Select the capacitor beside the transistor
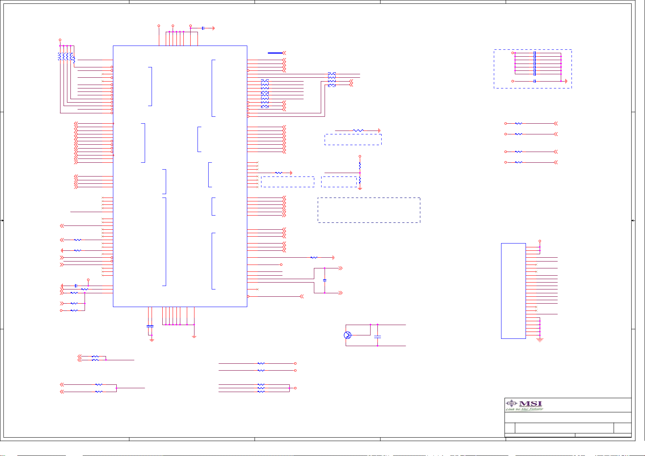Viewport: 645px width, 456px height. point(377,337)
